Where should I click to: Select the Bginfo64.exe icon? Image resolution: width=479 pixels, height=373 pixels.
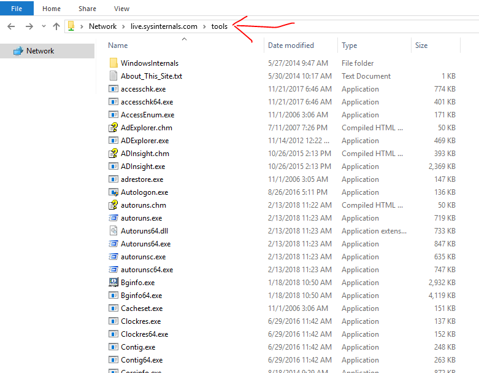coord(113,296)
